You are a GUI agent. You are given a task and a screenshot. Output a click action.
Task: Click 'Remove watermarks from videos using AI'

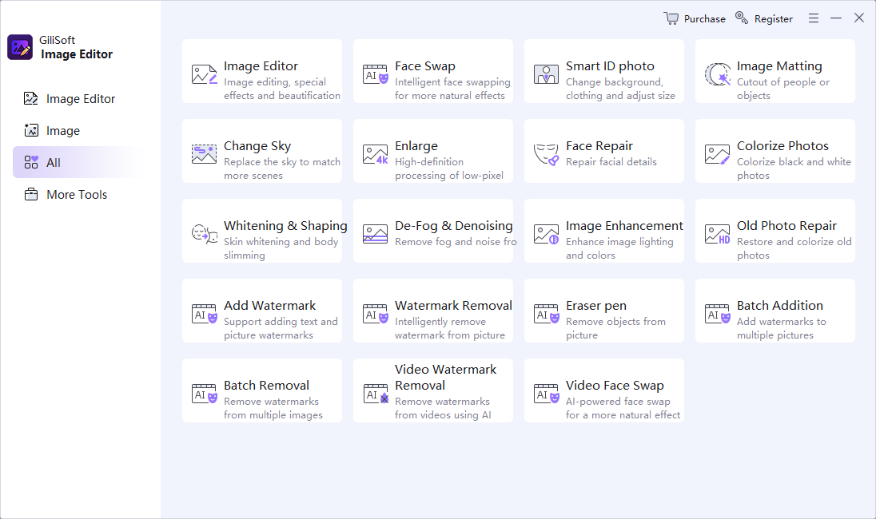[443, 408]
